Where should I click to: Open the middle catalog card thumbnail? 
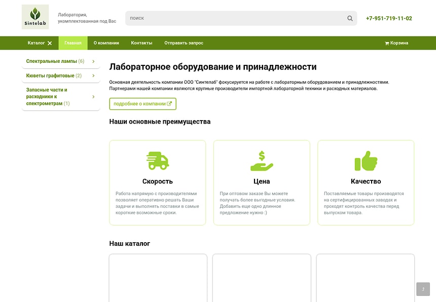click(262, 278)
